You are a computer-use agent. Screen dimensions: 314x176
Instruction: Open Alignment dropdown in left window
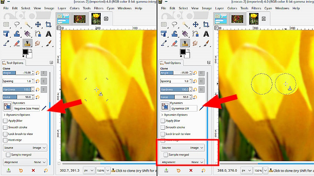pos(25,162)
